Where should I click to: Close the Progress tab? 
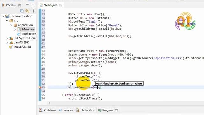click(x=117, y=110)
